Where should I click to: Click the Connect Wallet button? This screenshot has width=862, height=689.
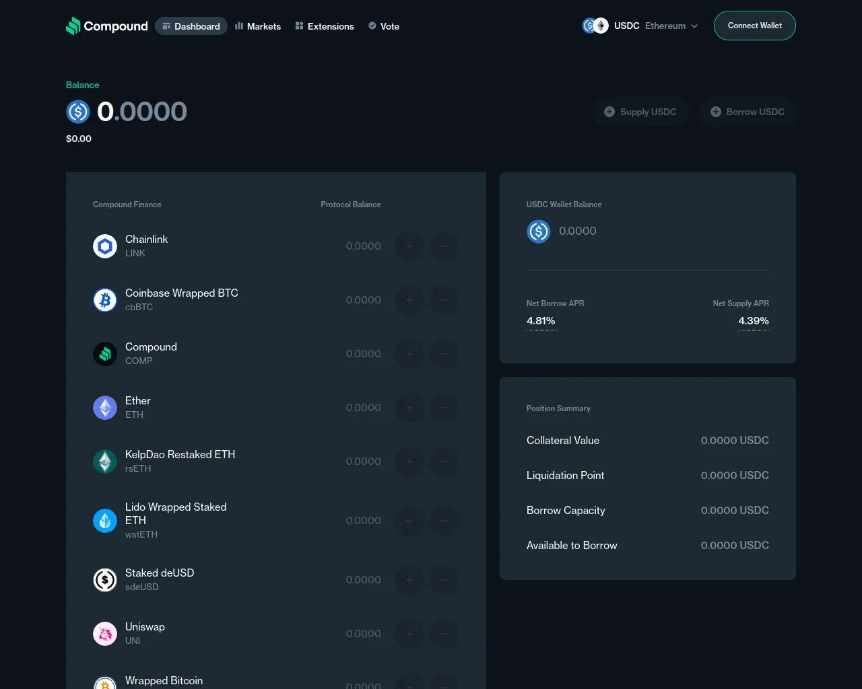[755, 26]
